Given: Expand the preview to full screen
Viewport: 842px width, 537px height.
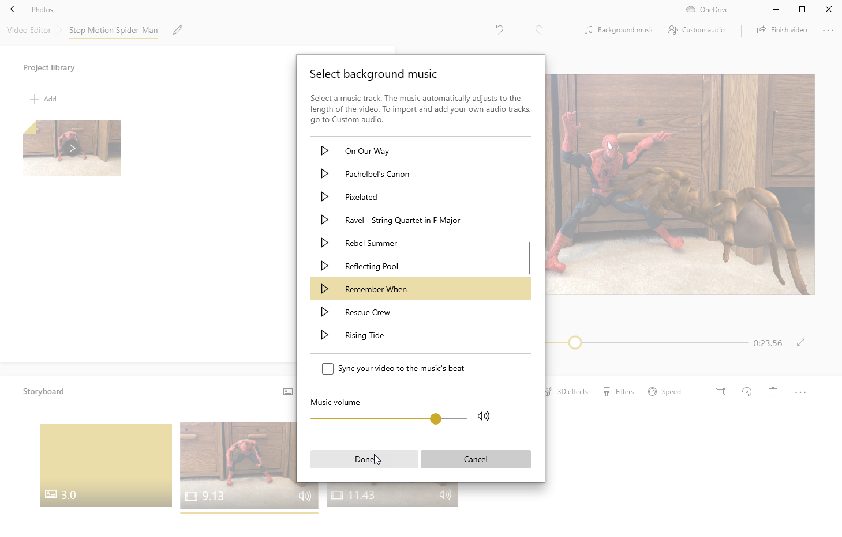Looking at the screenshot, I should pos(800,342).
